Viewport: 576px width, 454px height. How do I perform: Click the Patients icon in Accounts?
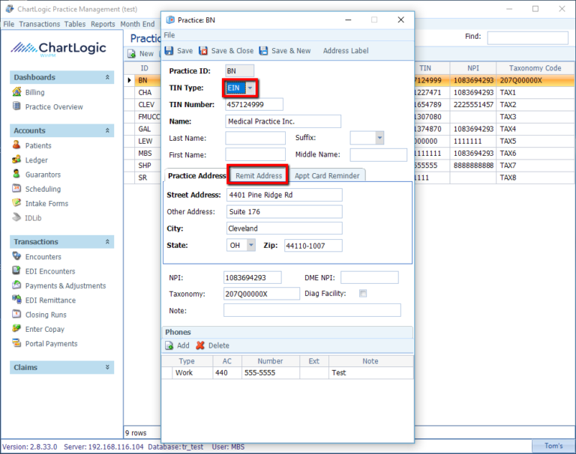click(16, 145)
